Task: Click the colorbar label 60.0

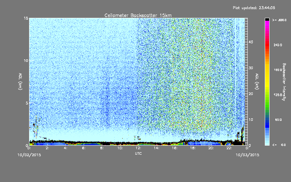Action: click(x=278, y=120)
